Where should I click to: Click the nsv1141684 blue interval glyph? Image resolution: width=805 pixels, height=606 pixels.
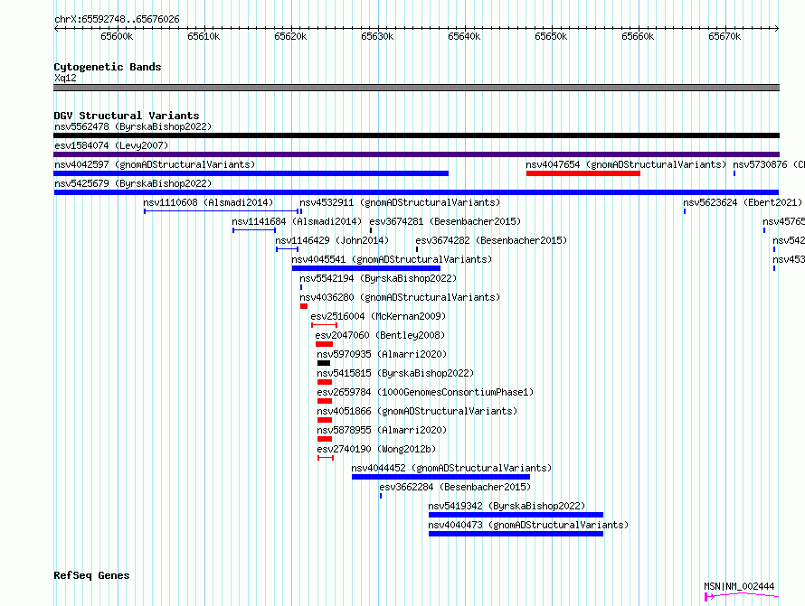point(254,230)
